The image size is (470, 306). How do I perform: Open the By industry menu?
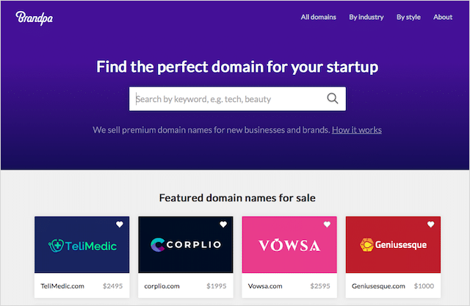click(x=366, y=17)
